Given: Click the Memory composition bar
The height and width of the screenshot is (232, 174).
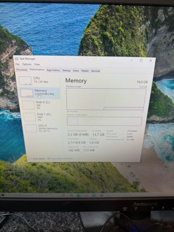Looking at the screenshot, I should 104,121.
